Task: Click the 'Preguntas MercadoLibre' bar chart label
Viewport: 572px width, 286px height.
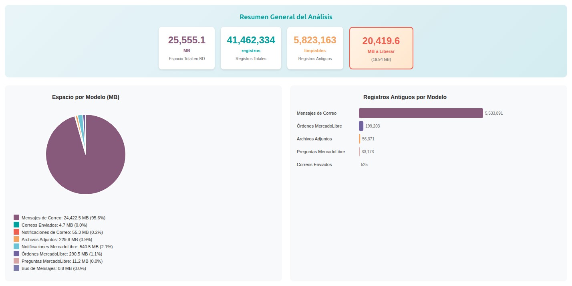Action: pos(321,152)
